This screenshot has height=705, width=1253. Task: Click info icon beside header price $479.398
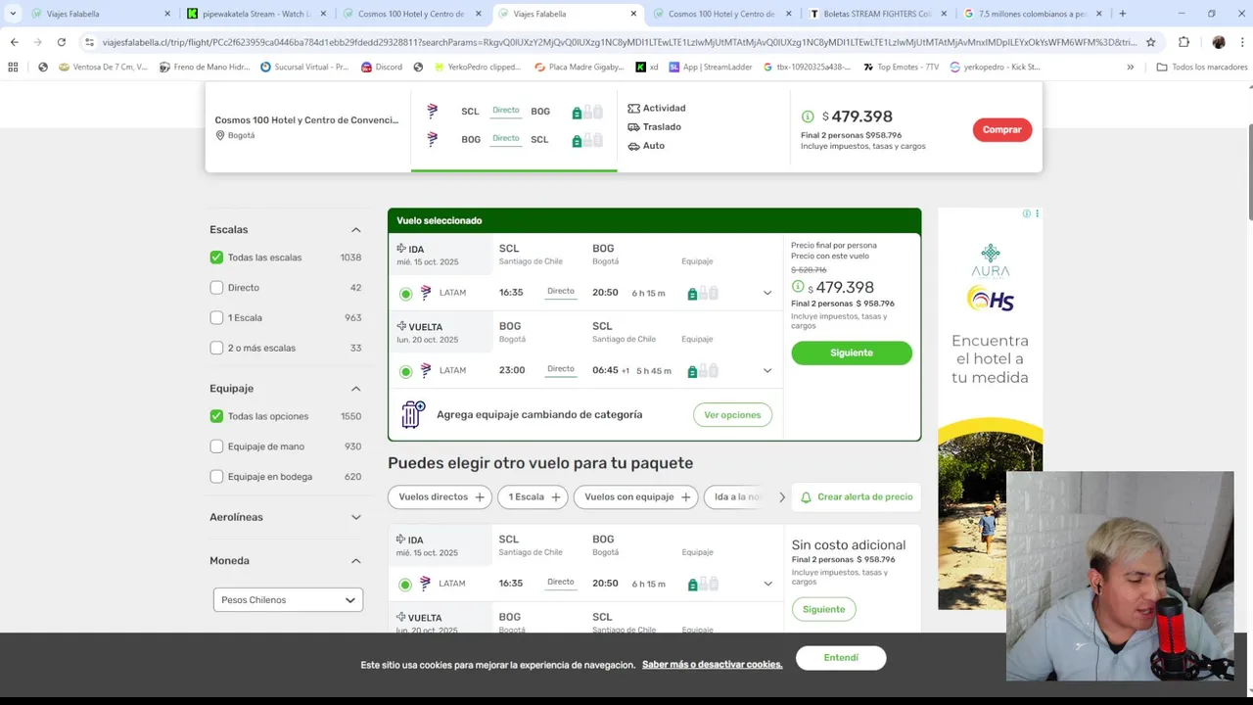[808, 117]
